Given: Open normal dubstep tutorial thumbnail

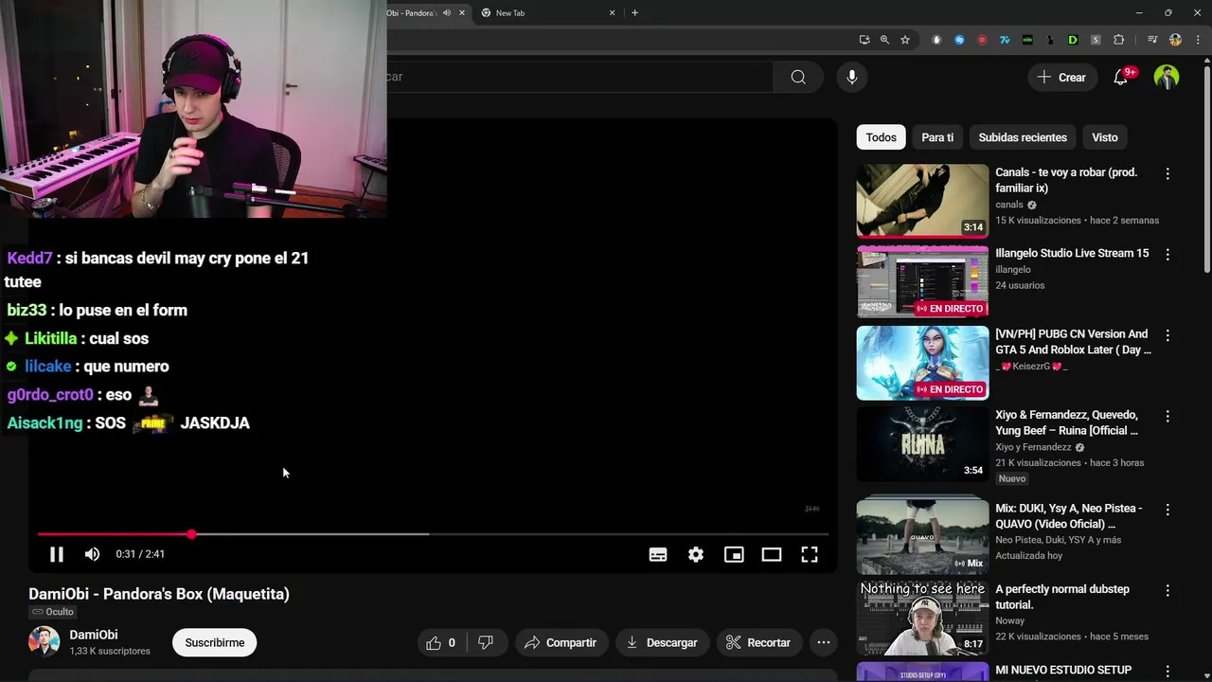Looking at the screenshot, I should pyautogui.click(x=922, y=618).
